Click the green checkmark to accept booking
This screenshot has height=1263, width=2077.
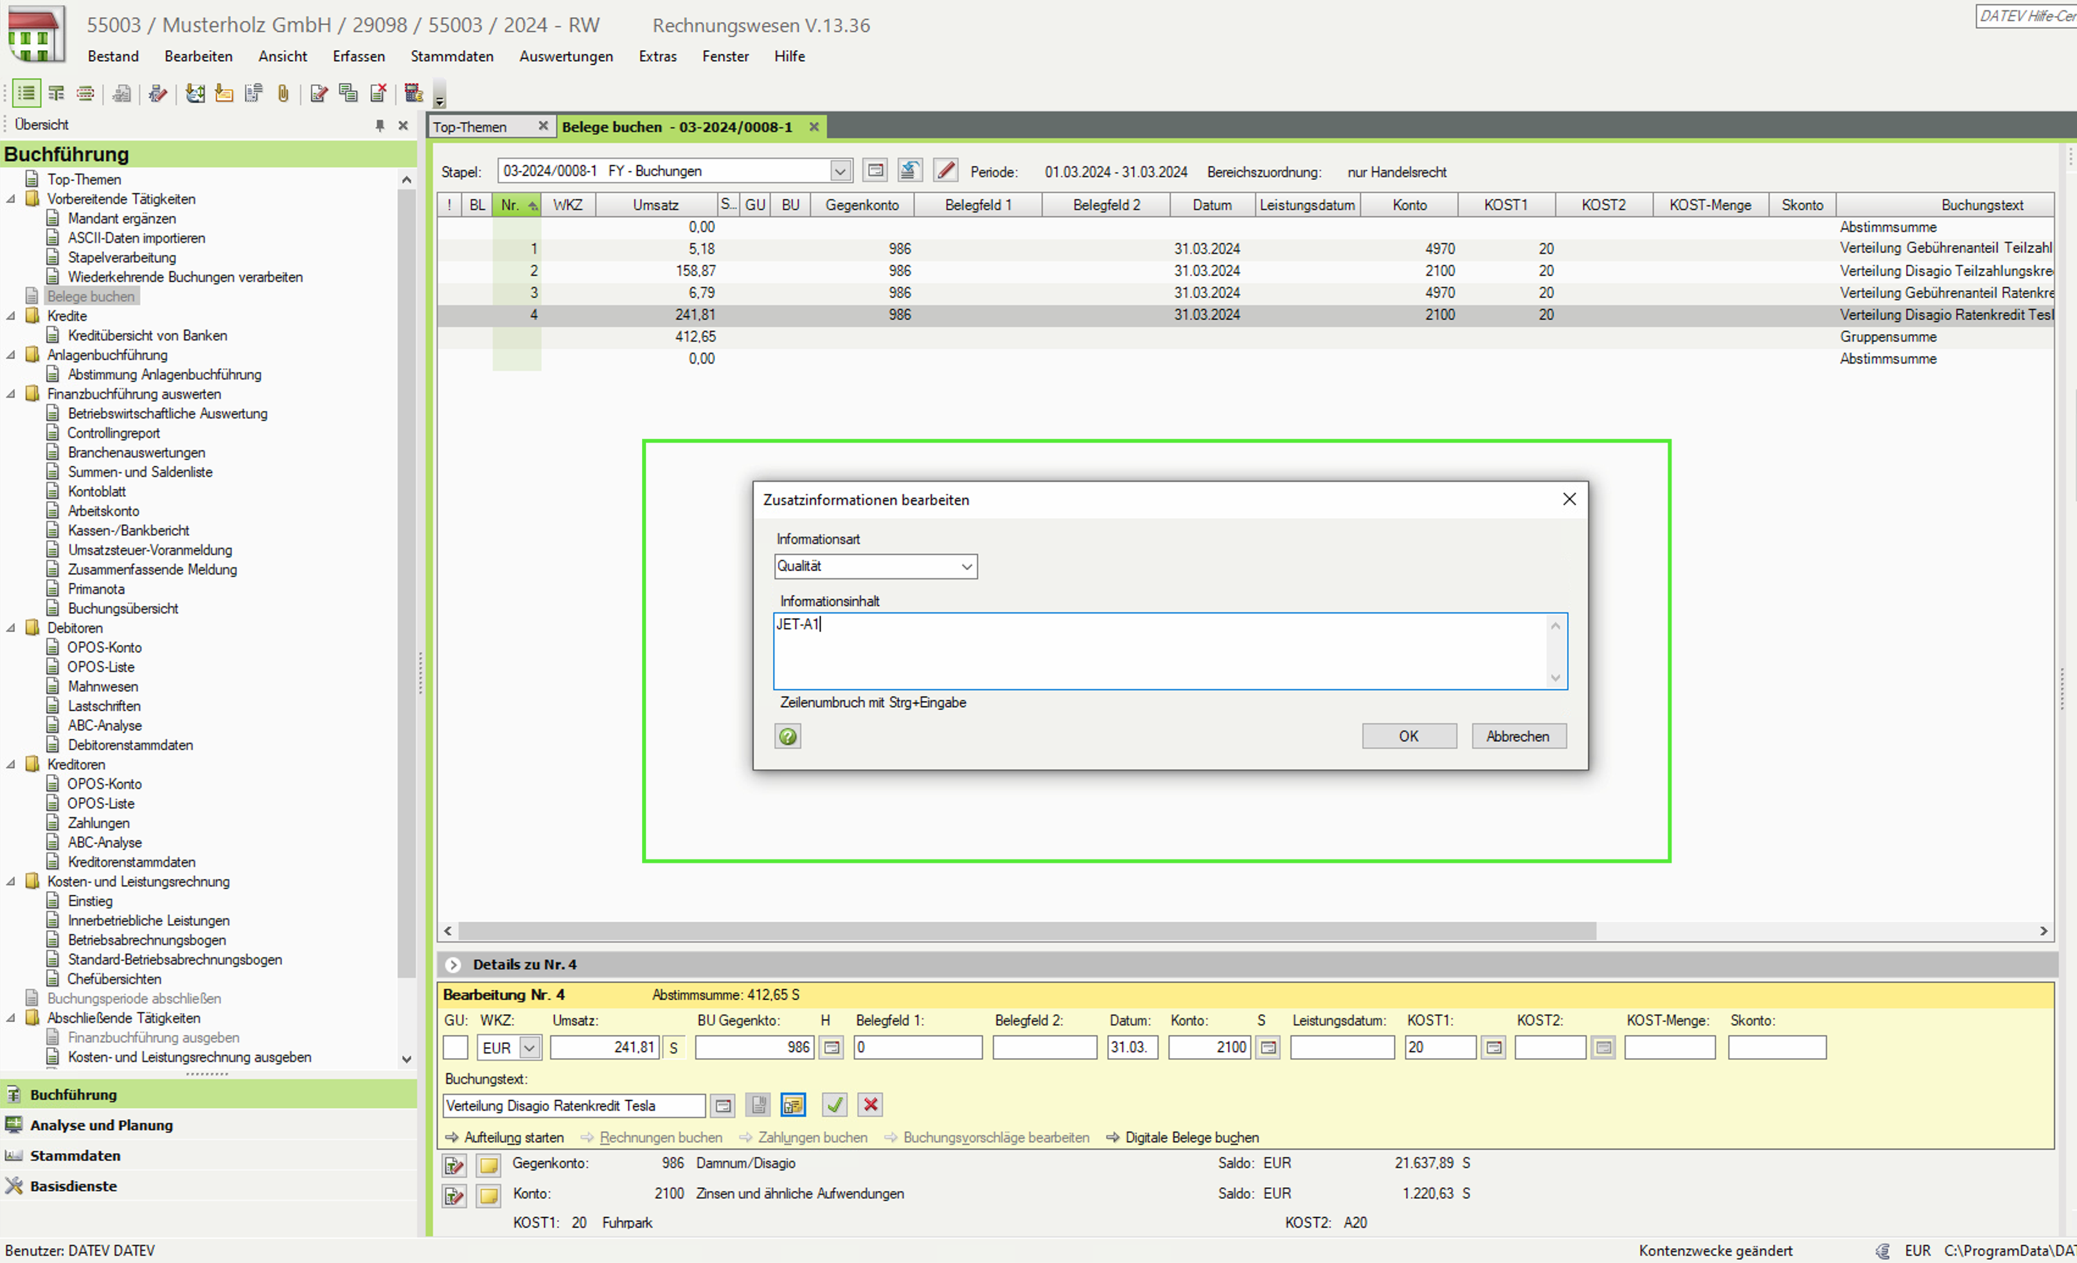click(x=835, y=1104)
